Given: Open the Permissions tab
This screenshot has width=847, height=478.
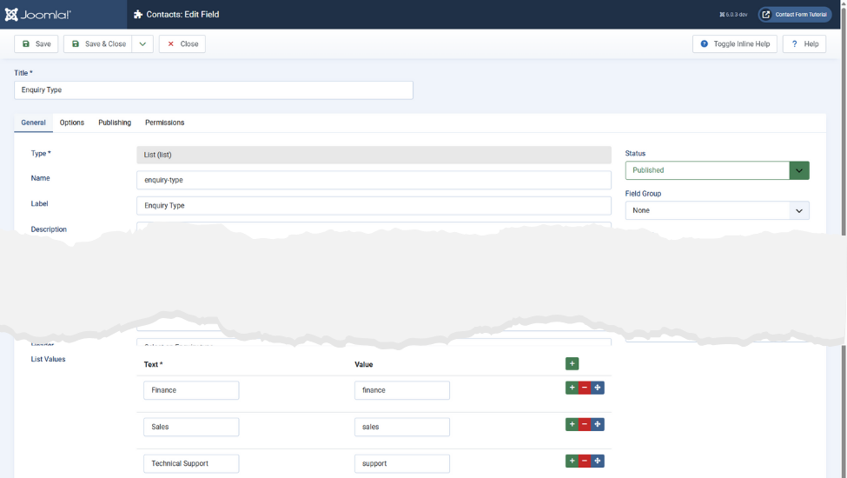Looking at the screenshot, I should pyautogui.click(x=165, y=123).
